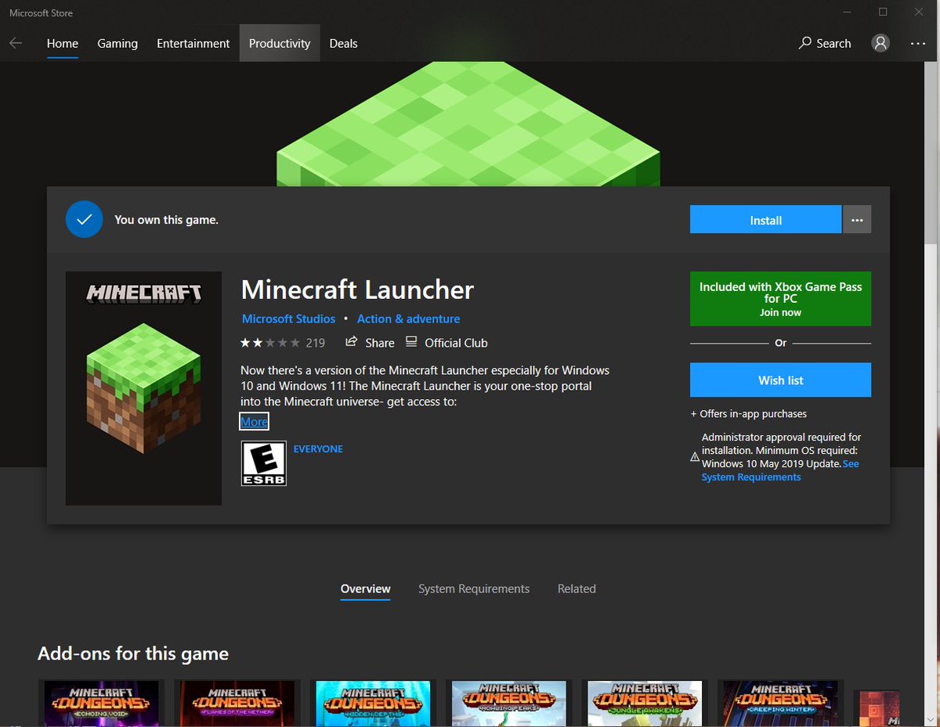940x727 pixels.
Task: Switch to System Requirements section tab
Action: (474, 588)
